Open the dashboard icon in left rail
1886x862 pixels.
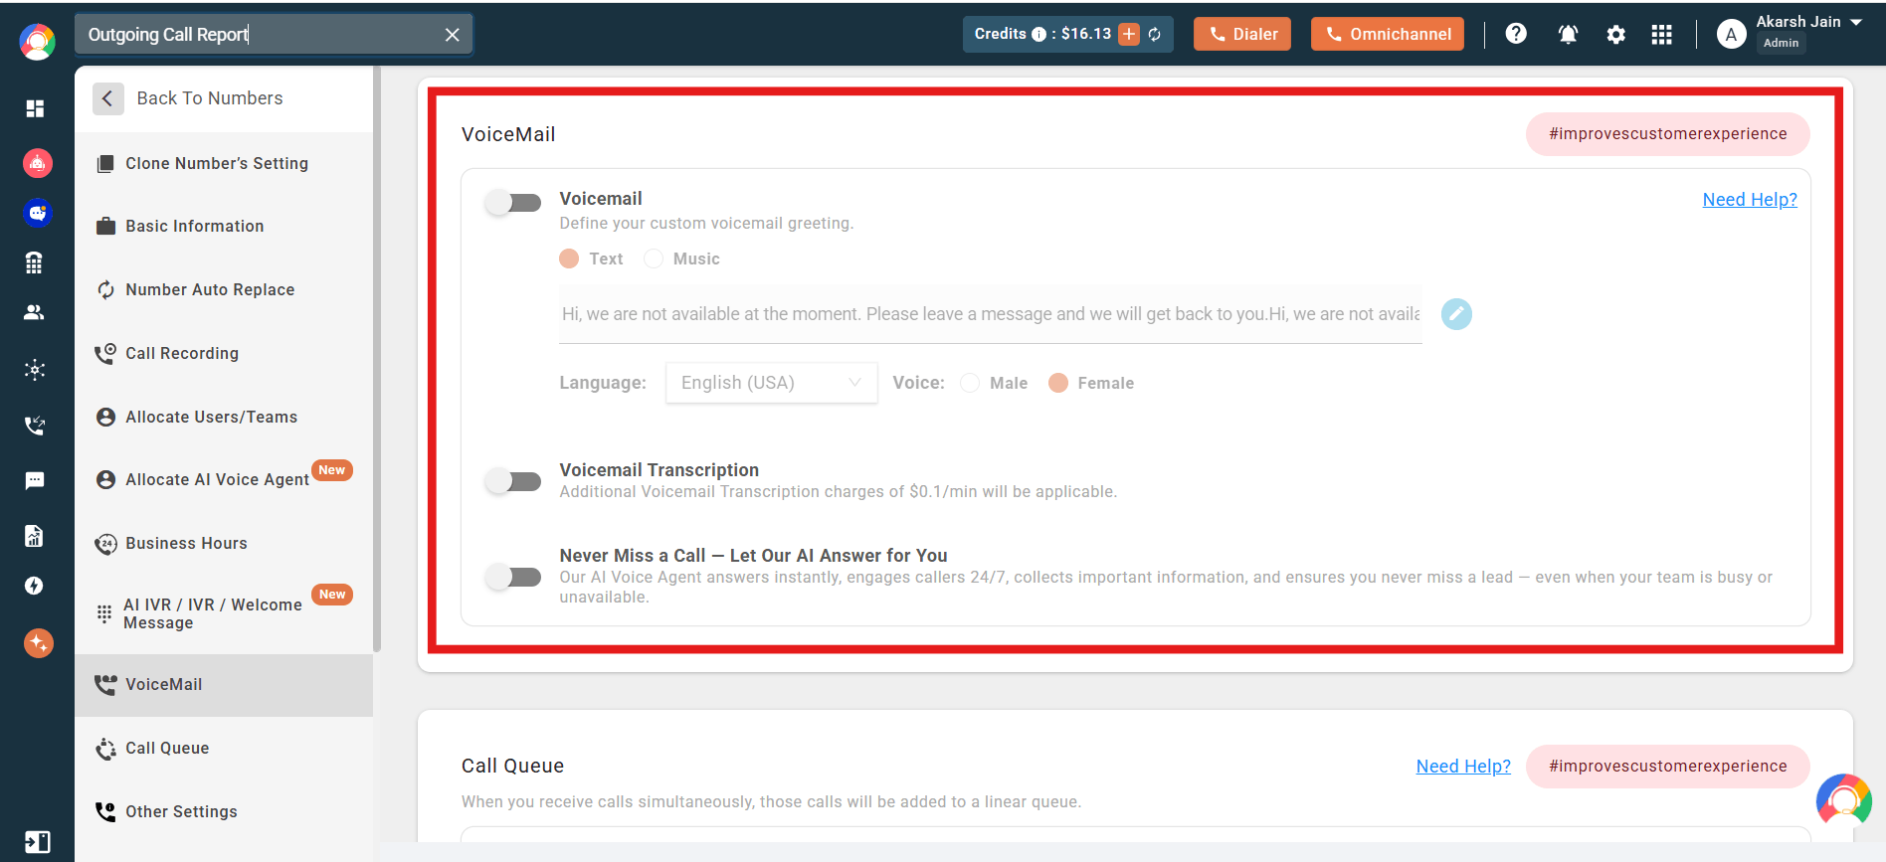[35, 108]
